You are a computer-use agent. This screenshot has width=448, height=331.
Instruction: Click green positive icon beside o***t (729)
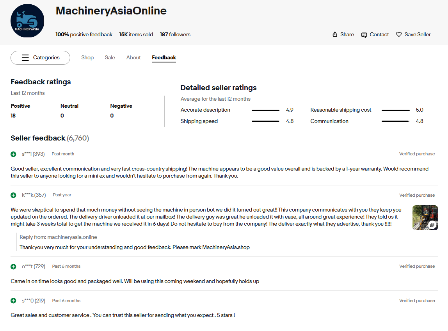coord(13,267)
